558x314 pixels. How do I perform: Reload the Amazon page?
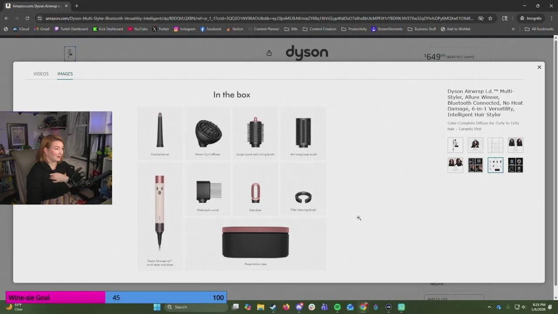point(27,18)
